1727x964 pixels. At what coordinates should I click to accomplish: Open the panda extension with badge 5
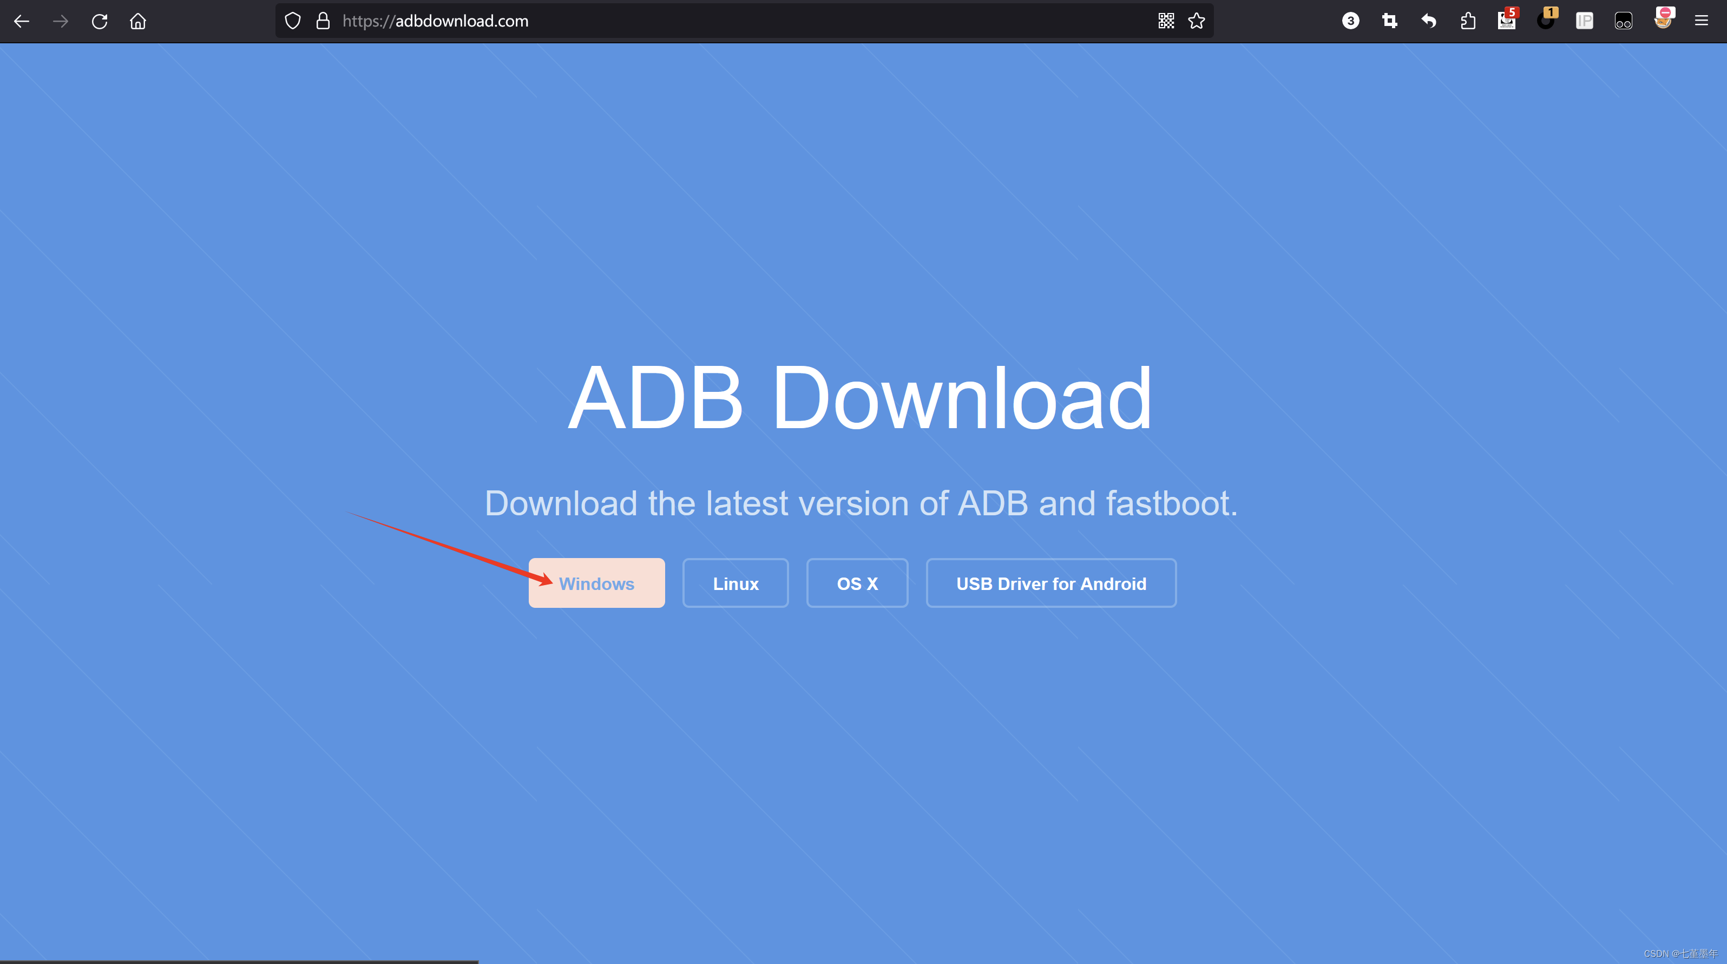pyautogui.click(x=1506, y=22)
